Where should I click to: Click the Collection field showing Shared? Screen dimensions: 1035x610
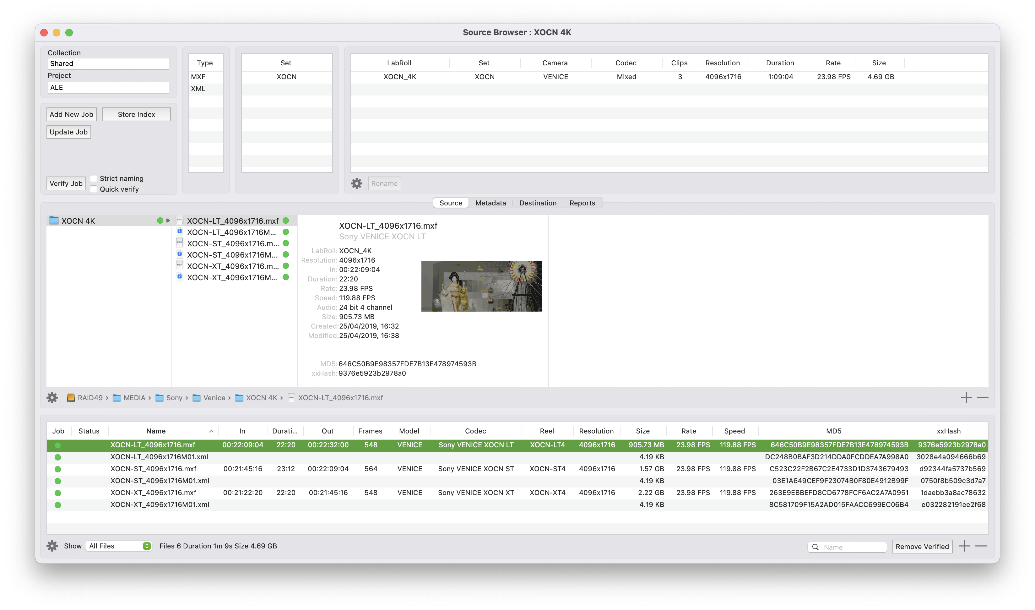(108, 63)
